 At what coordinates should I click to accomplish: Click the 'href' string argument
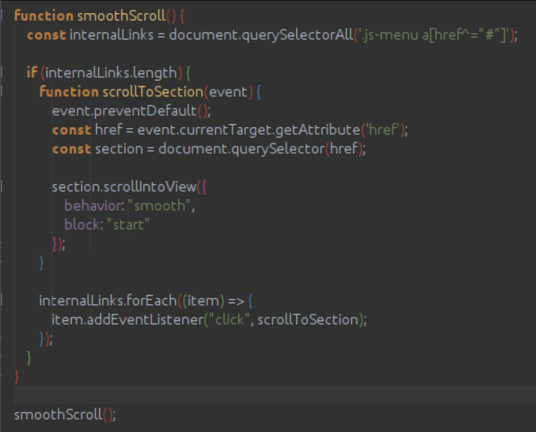383,130
